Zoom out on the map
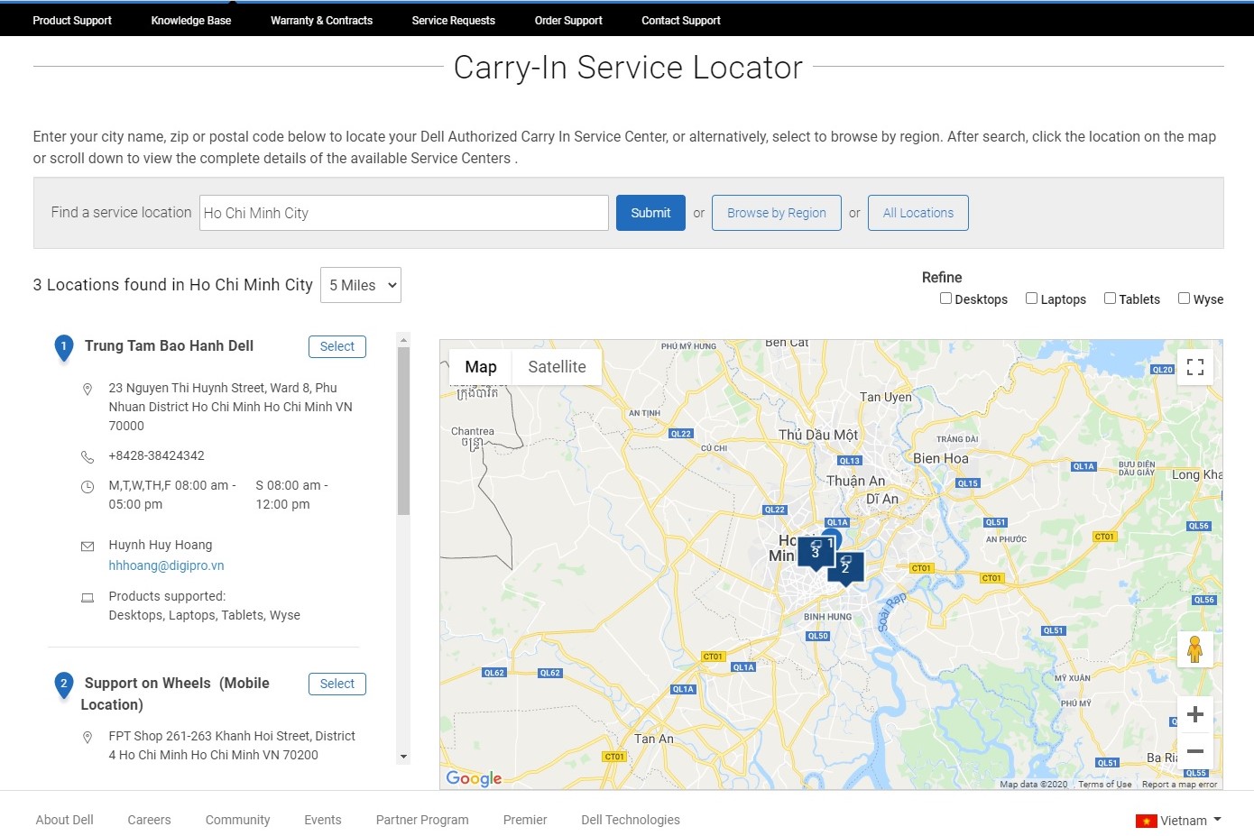 [1195, 750]
